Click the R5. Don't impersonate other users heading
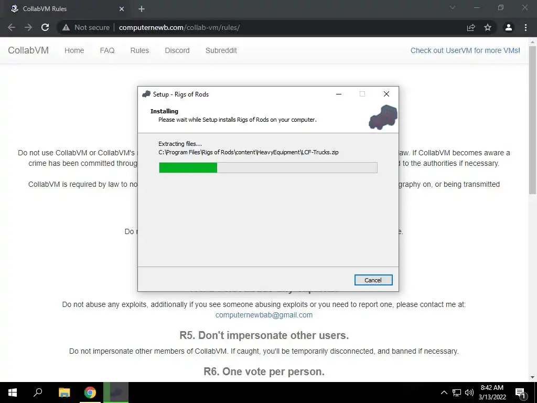The height and width of the screenshot is (403, 537). 264,335
